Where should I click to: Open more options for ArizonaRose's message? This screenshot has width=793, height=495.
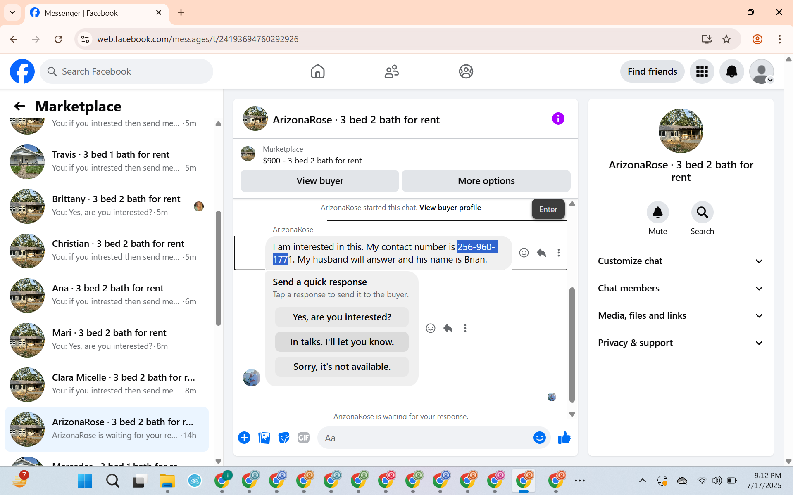click(x=558, y=253)
